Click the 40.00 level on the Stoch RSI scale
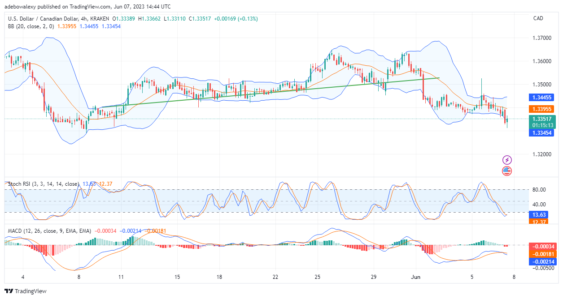Image resolution: width=563 pixels, height=299 pixels. 539,205
